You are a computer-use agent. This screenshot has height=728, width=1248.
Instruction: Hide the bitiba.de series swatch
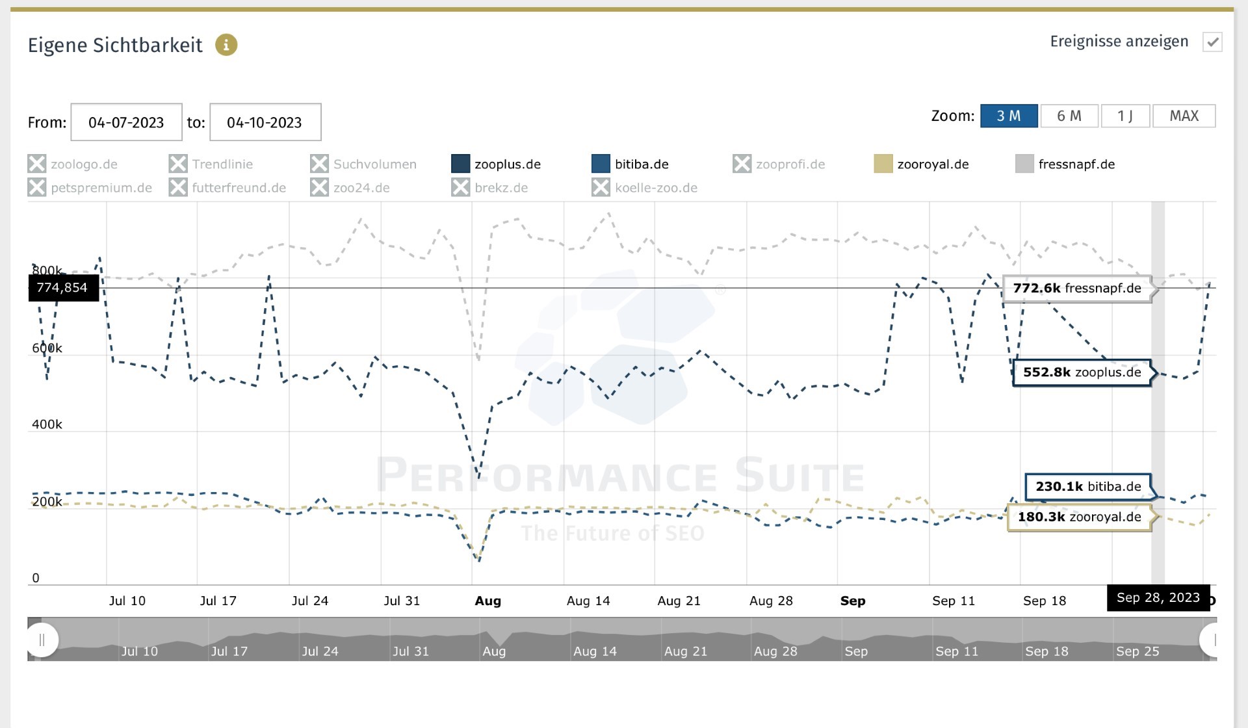click(x=601, y=164)
